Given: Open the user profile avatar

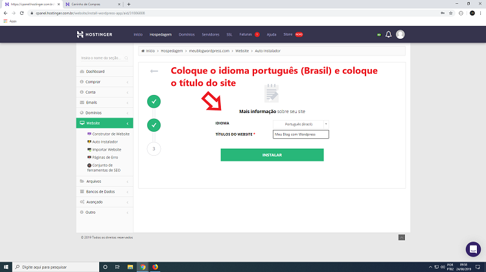Looking at the screenshot, I should click(x=400, y=34).
